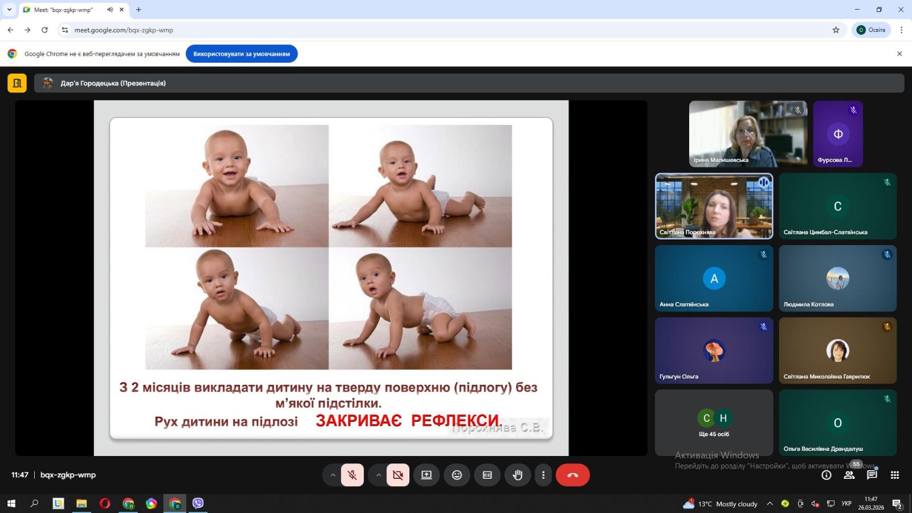Open the three-dot more options menu
The height and width of the screenshot is (513, 912).
(x=543, y=475)
